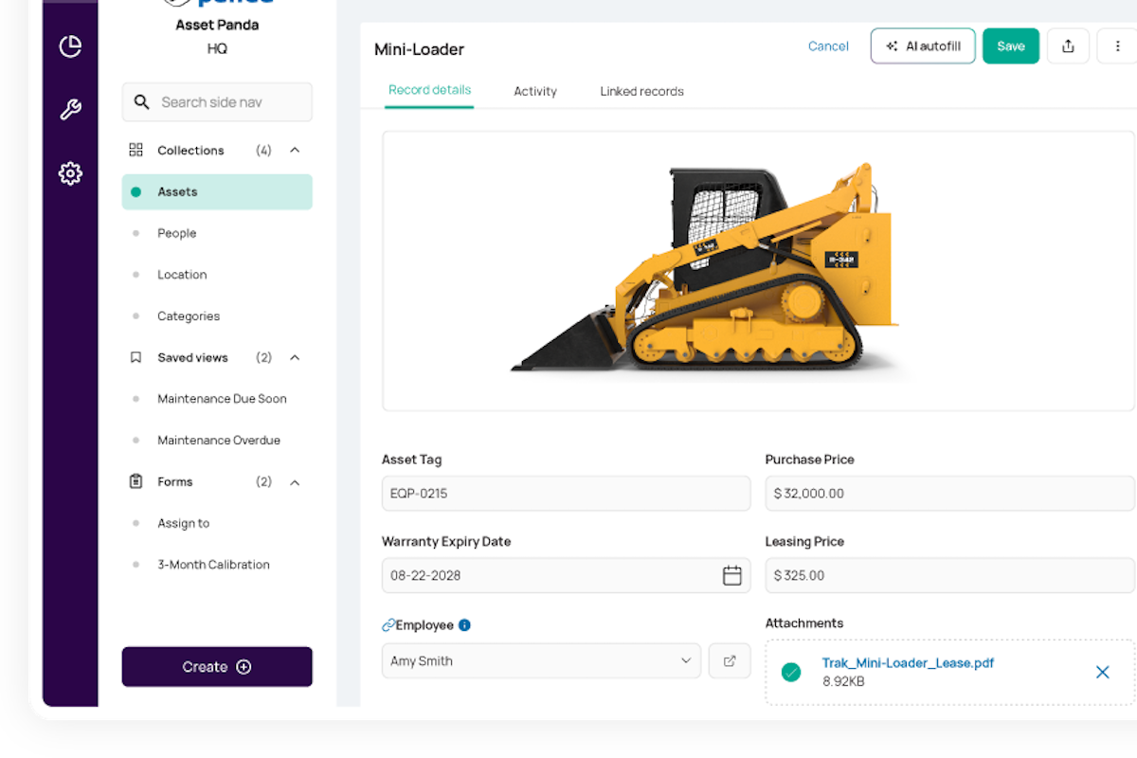Click the Save button

[x=1010, y=46]
